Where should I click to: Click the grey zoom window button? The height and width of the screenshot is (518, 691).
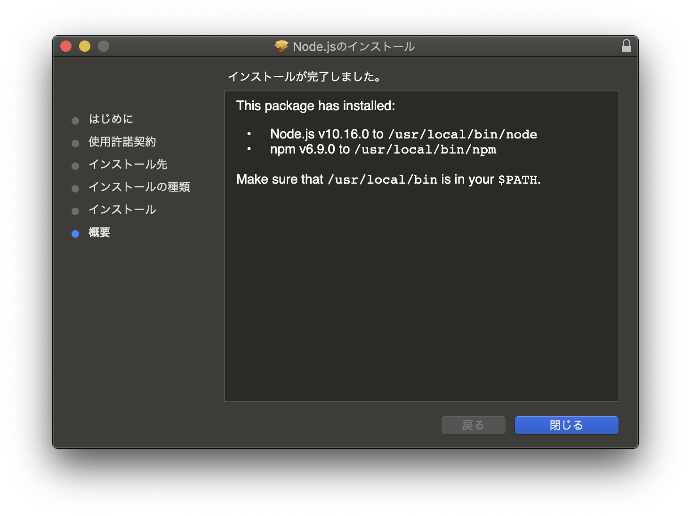tap(104, 46)
